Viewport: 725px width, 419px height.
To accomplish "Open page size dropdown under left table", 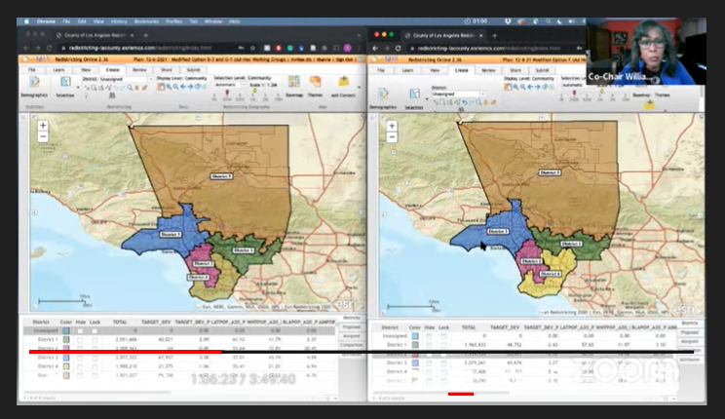I will click(330, 399).
